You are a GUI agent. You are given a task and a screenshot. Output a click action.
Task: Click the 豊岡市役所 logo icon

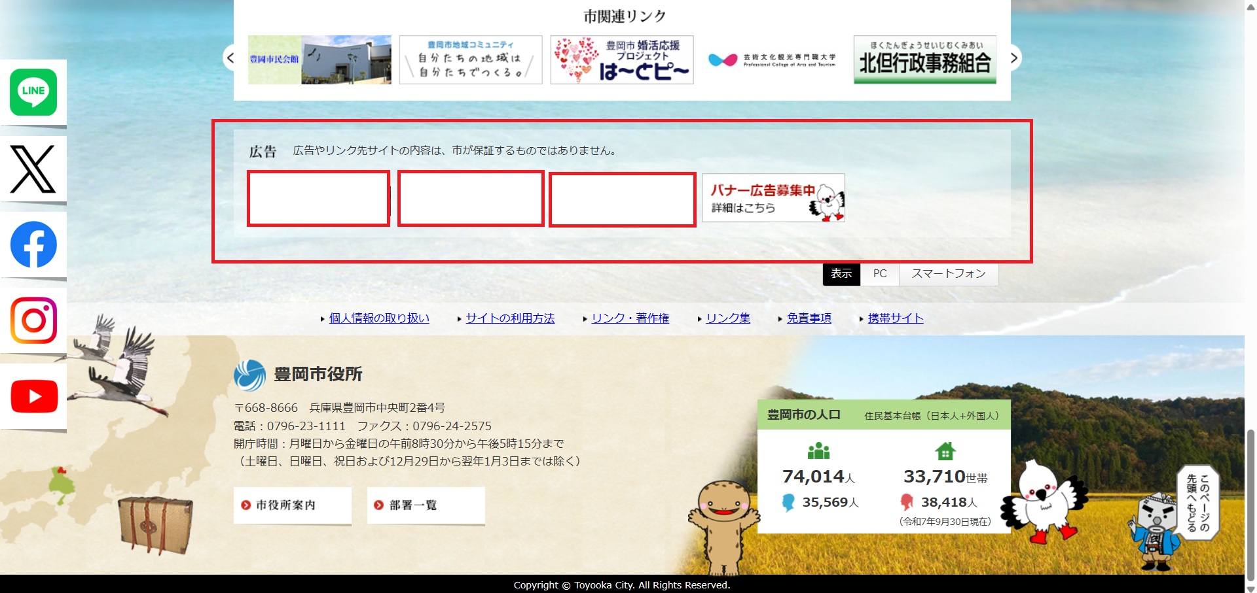[249, 375]
